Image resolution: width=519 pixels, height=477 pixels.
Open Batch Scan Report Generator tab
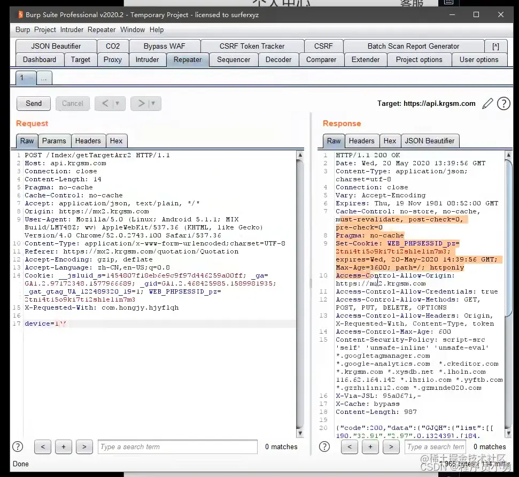413,46
